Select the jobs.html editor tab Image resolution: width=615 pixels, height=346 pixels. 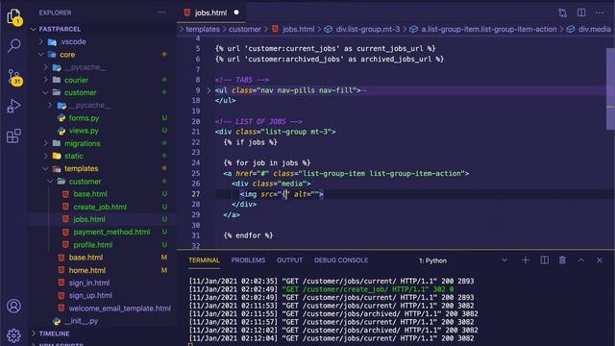point(210,12)
